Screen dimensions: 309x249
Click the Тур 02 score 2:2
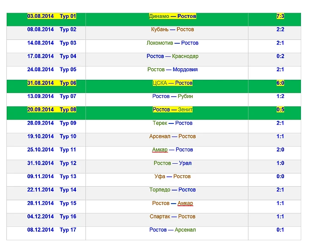(x=280, y=29)
